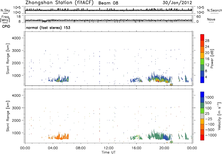Click the left '10^5' noise axis value

[17, 8]
